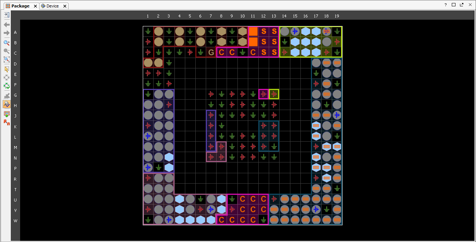Viewport: 476px width, 242px height.
Task: Maximize the Package view panel
Action: [x=454, y=5]
